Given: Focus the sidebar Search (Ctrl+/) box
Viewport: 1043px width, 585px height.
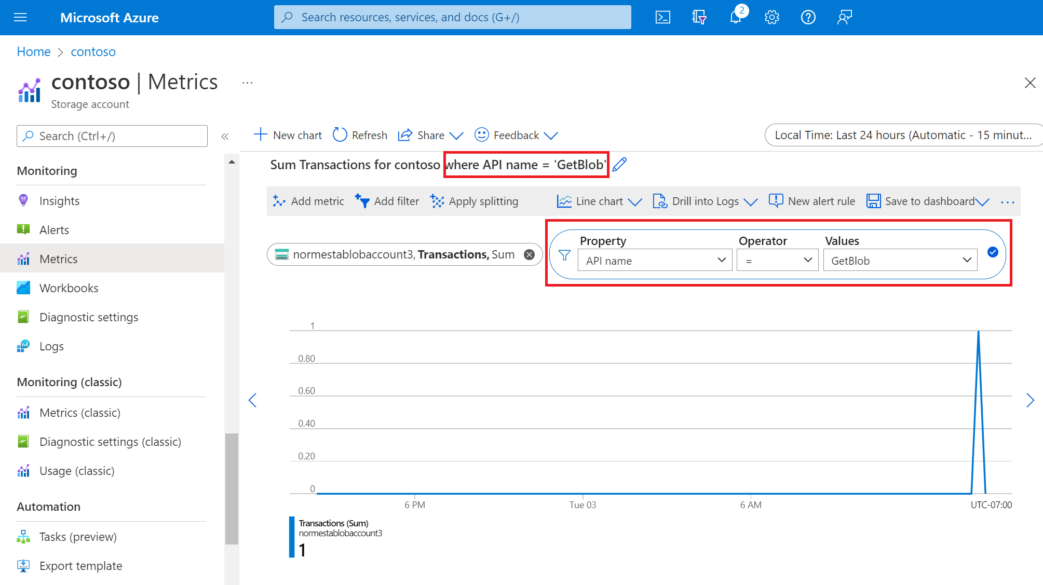Looking at the screenshot, I should coord(112,136).
